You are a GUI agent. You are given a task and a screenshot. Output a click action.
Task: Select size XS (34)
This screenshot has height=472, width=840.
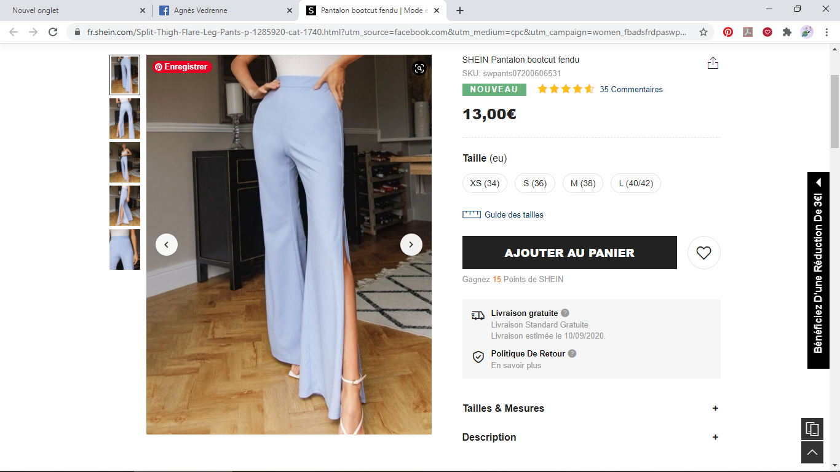(485, 183)
